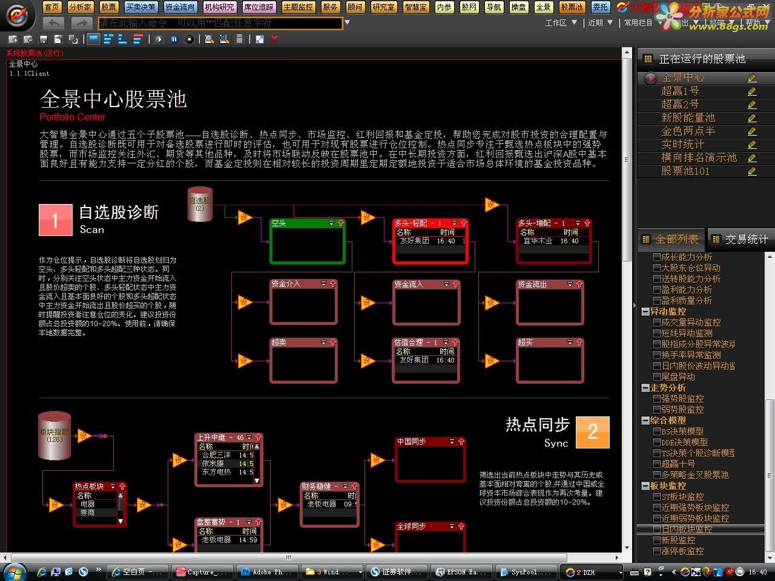Click the 主题监控 button

298,7
